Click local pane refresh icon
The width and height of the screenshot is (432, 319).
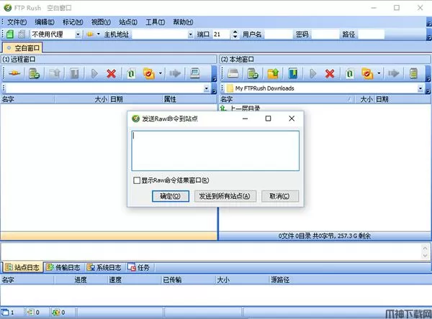click(x=350, y=73)
